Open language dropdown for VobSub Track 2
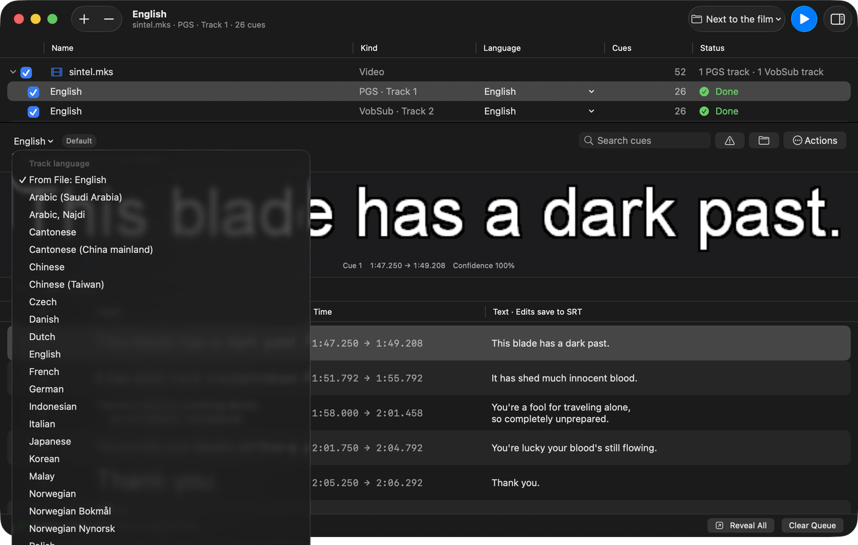858x545 pixels. (539, 111)
